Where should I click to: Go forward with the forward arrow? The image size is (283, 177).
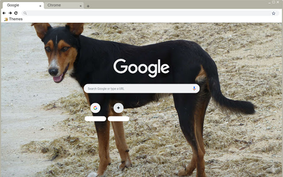[10, 13]
